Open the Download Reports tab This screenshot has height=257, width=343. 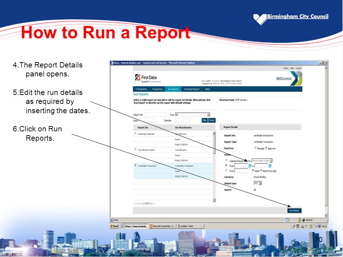pyautogui.click(x=192, y=89)
